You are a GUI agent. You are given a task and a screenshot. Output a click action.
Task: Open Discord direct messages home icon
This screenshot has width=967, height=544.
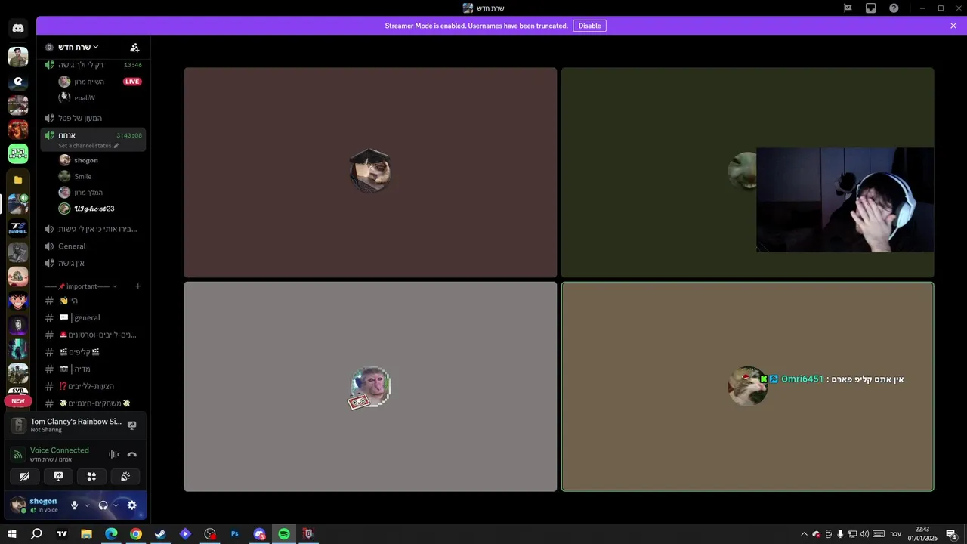(18, 29)
